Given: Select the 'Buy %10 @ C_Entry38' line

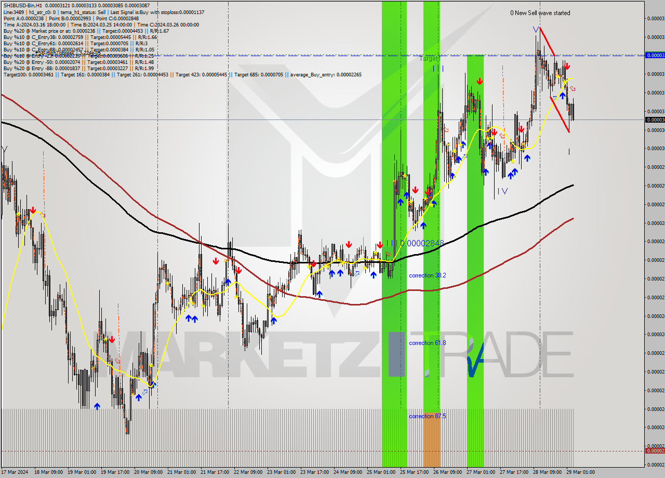Looking at the screenshot, I should coord(80,37).
